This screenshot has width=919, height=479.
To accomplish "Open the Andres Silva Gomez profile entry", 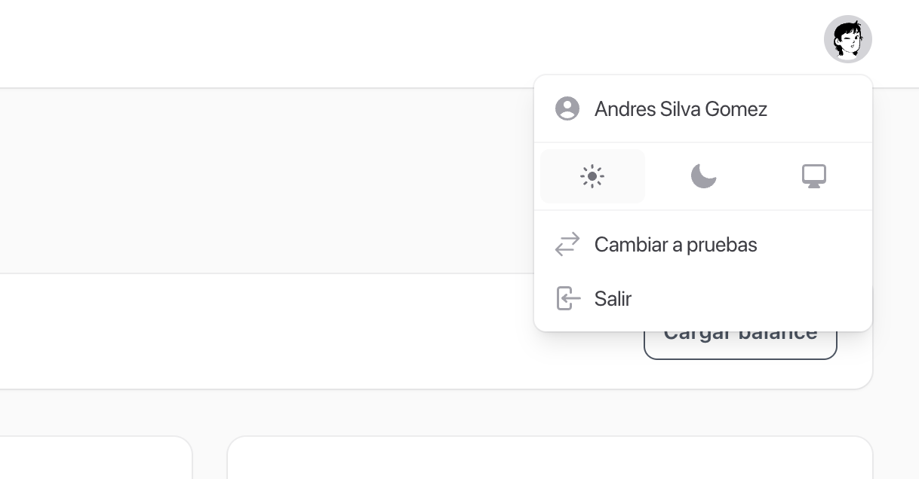I will 703,108.
